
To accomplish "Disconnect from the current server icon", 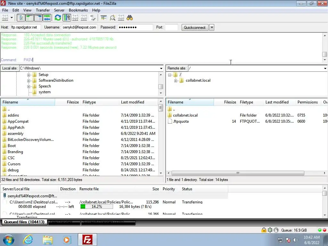I will 84,18.
